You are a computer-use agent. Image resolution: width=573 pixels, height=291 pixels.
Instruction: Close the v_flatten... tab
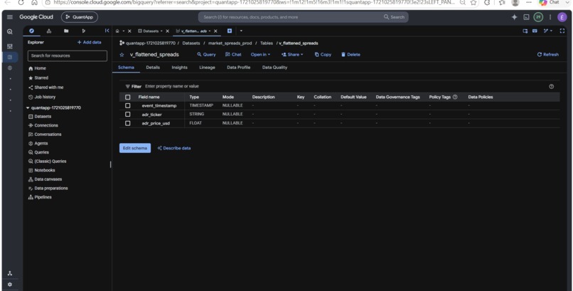click(x=215, y=31)
